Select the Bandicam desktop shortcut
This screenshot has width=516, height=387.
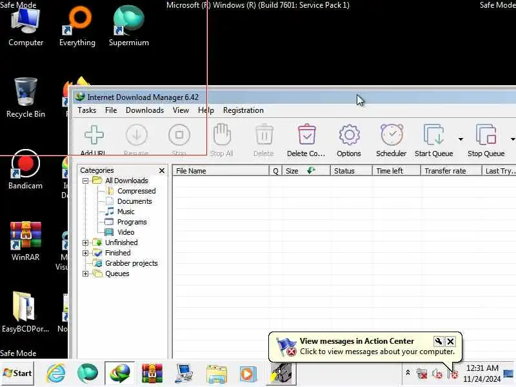[x=25, y=170]
